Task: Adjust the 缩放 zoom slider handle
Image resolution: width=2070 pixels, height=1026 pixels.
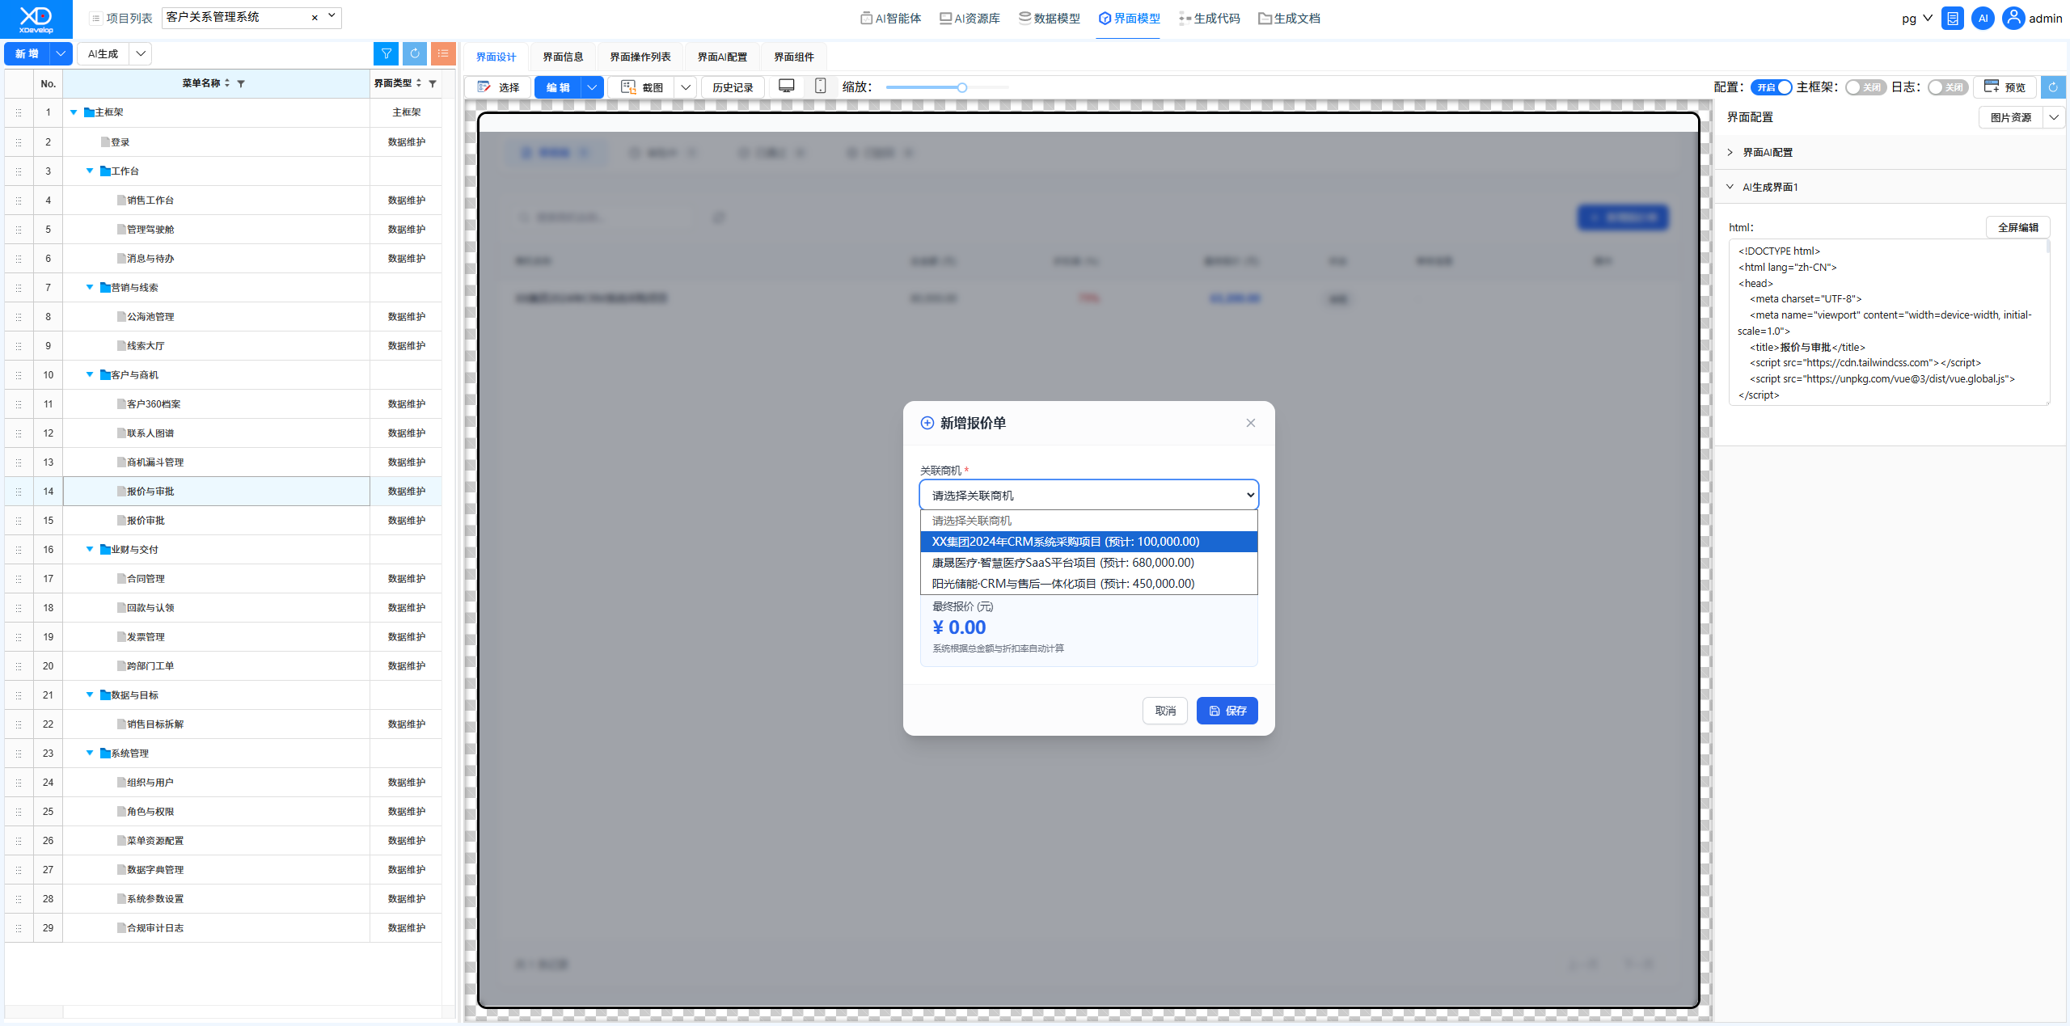Action: [962, 87]
